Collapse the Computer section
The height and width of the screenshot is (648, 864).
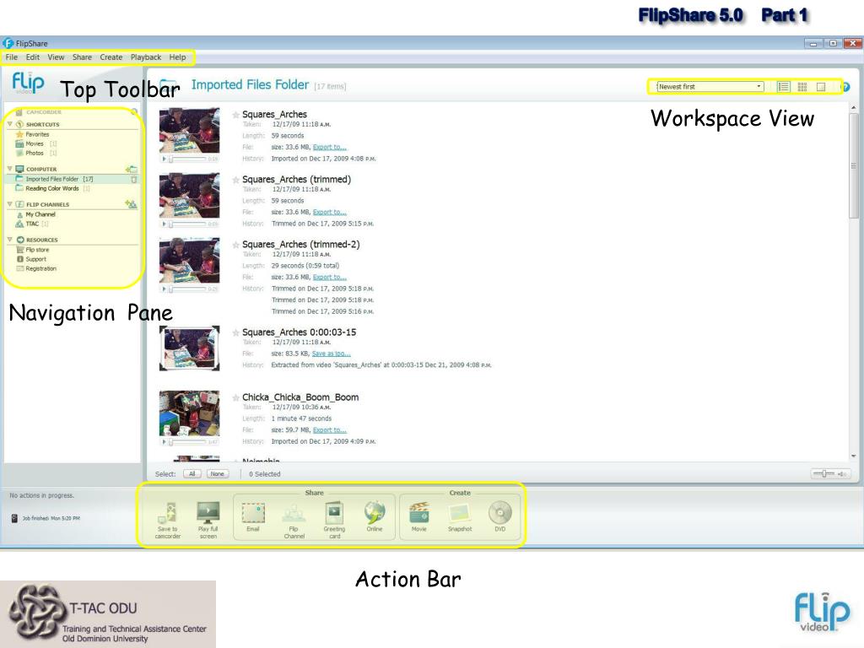pyautogui.click(x=10, y=169)
